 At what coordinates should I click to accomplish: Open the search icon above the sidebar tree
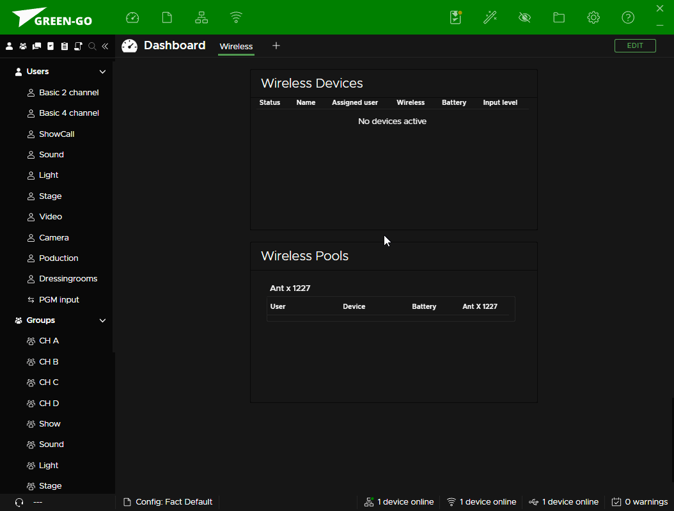(x=91, y=46)
